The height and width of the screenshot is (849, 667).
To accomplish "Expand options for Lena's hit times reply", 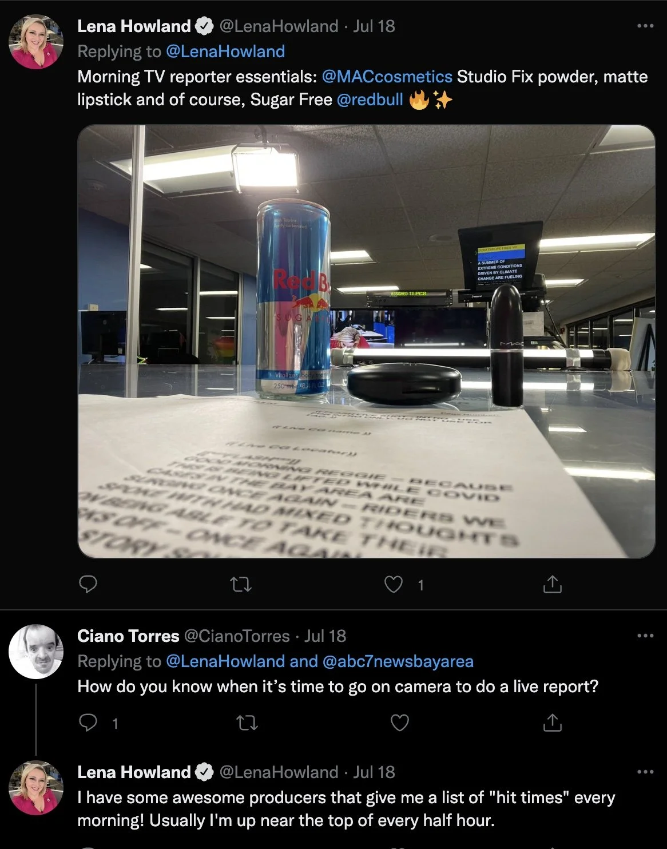I will pos(645,772).
